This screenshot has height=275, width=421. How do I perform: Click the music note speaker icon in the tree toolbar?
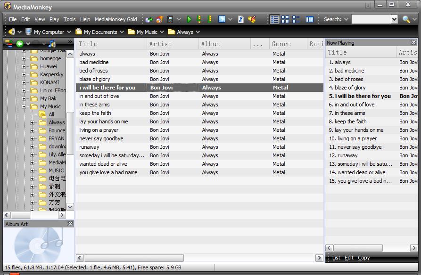click(x=52, y=43)
